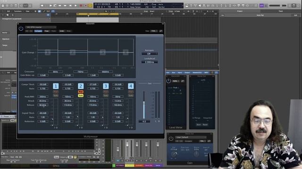This screenshot has width=302, height=169.
Task: Click the 6800Hz crossover field
Action: (x=105, y=72)
